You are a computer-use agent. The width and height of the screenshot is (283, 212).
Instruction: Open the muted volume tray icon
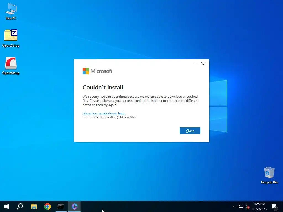[x=247, y=206]
